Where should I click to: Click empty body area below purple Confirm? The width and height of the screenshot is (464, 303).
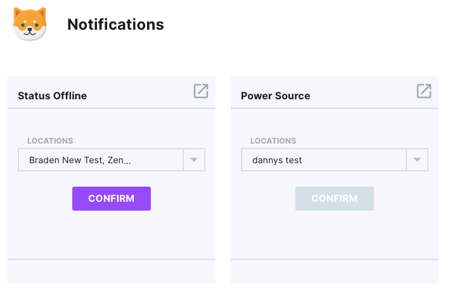[112, 234]
